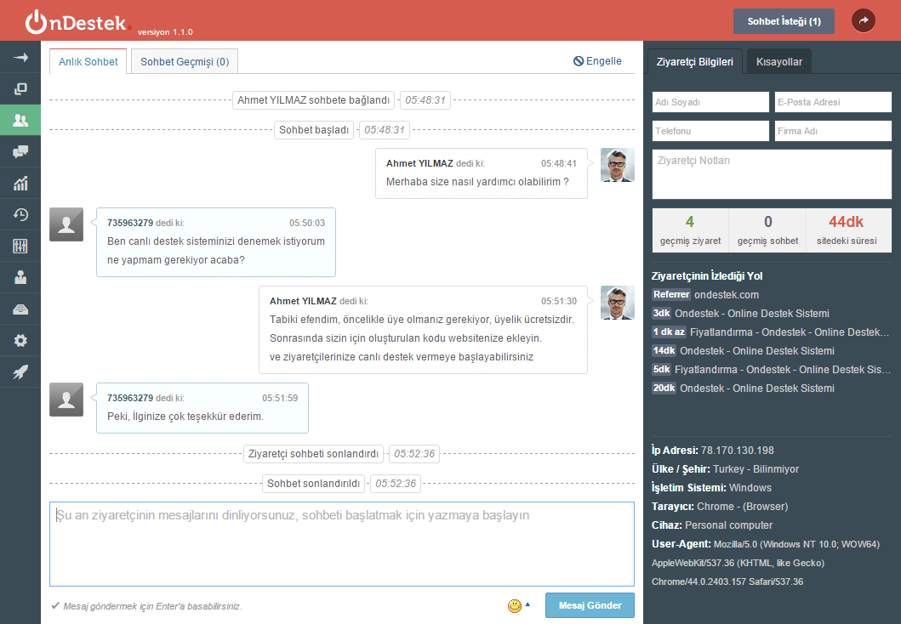The height and width of the screenshot is (624, 901).
Task: Click the E-Posta Adresi field
Action: click(x=832, y=102)
